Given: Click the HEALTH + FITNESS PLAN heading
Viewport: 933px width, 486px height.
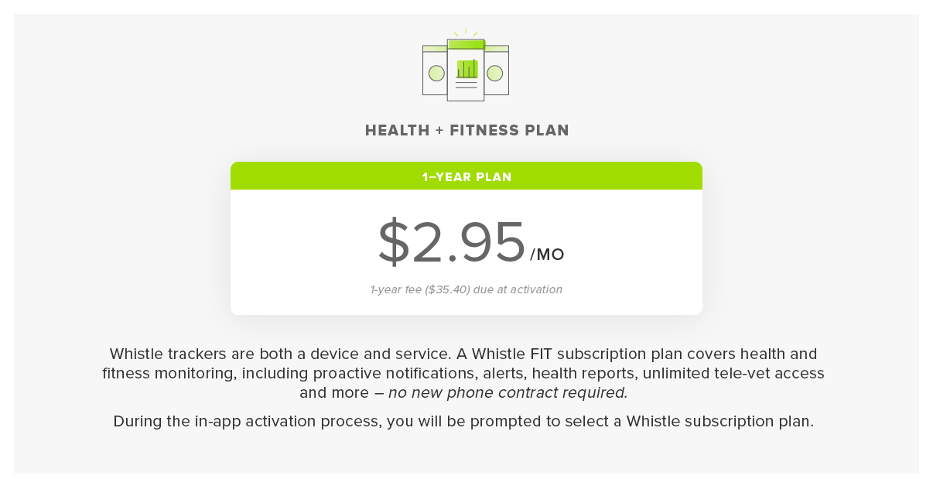Looking at the screenshot, I should [x=466, y=131].
